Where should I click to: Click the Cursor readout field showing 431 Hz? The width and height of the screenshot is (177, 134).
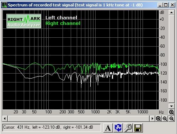[51, 128]
